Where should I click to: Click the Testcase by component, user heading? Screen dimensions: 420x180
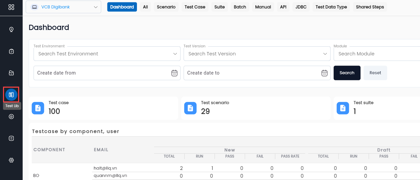pyautogui.click(x=76, y=131)
